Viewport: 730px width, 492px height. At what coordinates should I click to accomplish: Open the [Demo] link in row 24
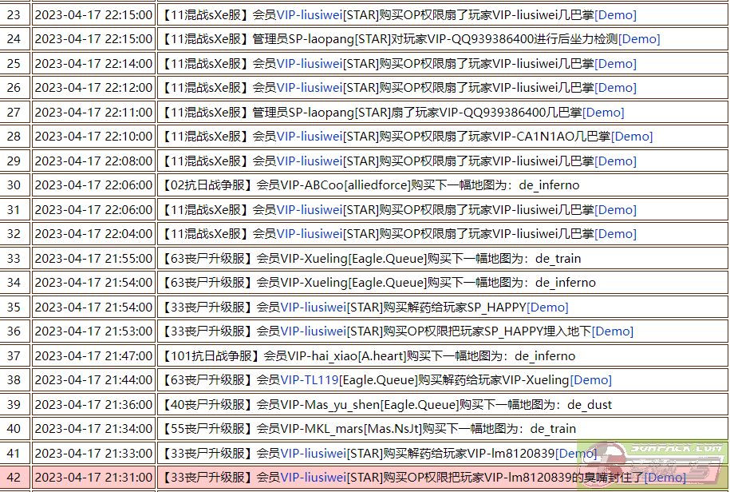tap(639, 39)
